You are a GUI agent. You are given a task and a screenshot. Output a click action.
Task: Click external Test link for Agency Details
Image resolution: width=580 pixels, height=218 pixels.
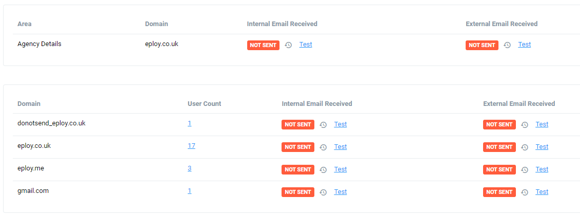(524, 44)
